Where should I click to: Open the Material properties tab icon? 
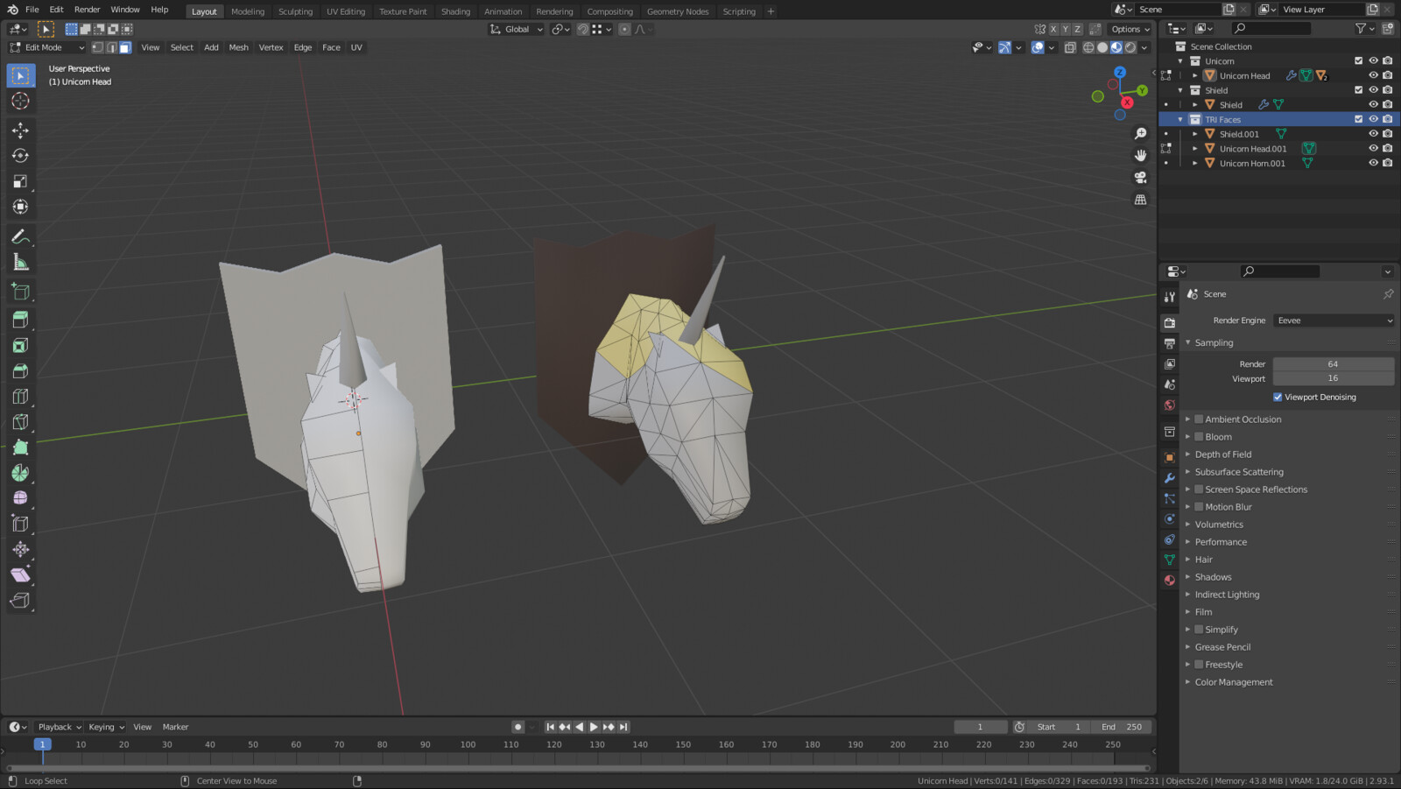(x=1169, y=580)
